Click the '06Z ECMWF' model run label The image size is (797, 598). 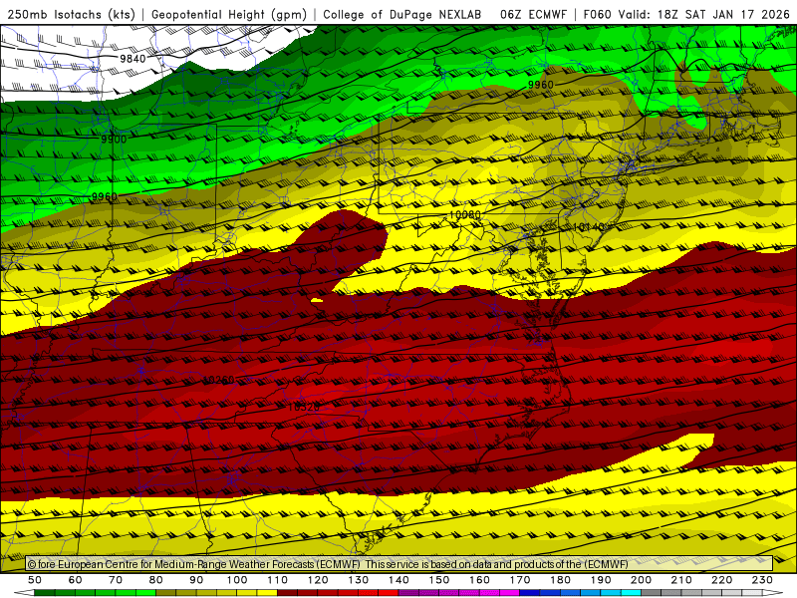point(533,15)
